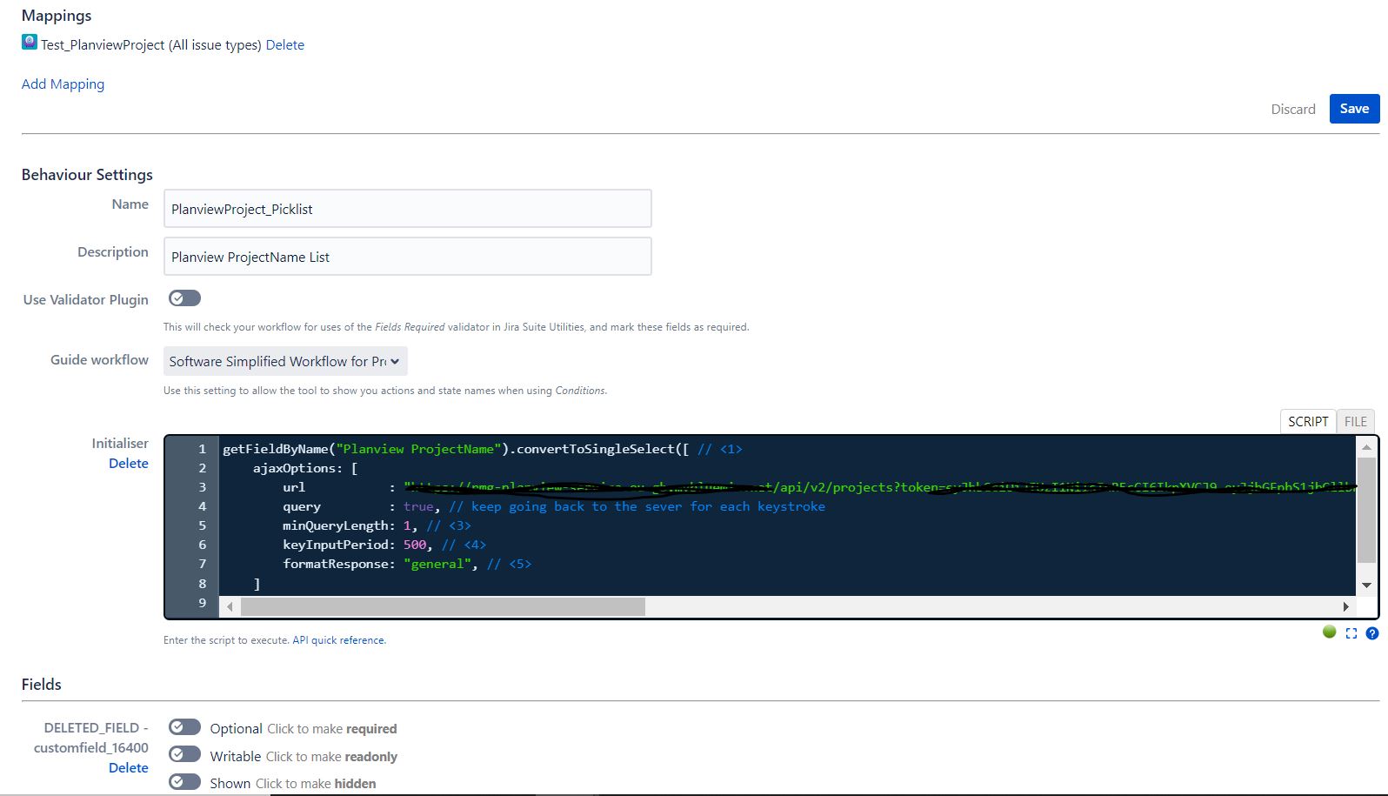Click the editor scroll-up arrow
The image size is (1388, 796).
(x=1366, y=447)
